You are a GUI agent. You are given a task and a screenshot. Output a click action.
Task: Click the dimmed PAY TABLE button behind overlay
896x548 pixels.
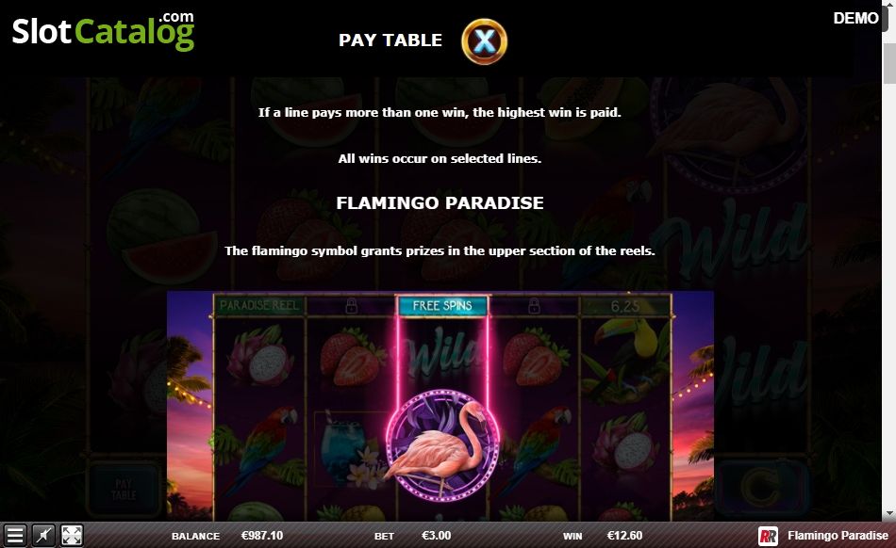(x=124, y=489)
